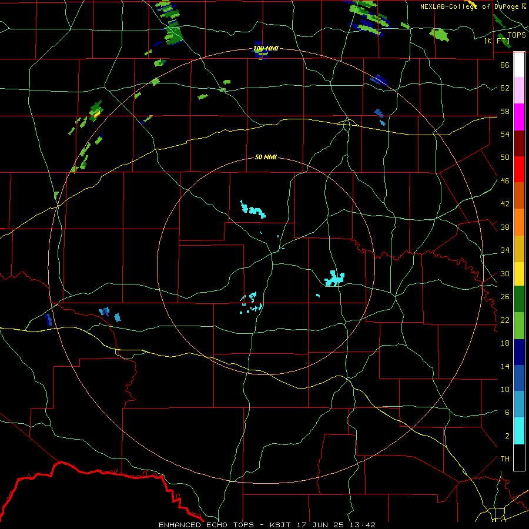Select the "TH" threshold label

(x=505, y=459)
